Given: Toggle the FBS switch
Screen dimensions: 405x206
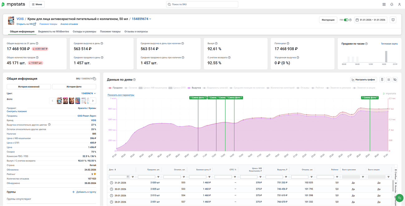Looking at the screenshot, I should click(346, 20).
